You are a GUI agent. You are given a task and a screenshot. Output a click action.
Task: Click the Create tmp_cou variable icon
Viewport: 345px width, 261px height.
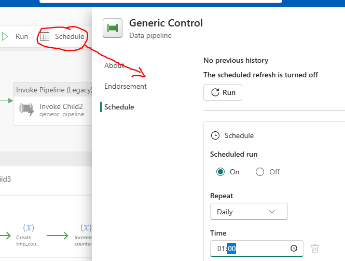[x=29, y=228]
